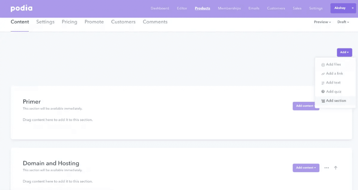Screen dimensions: 358x190
Task: Click the plus circle Add files icon
Action: [323, 65]
